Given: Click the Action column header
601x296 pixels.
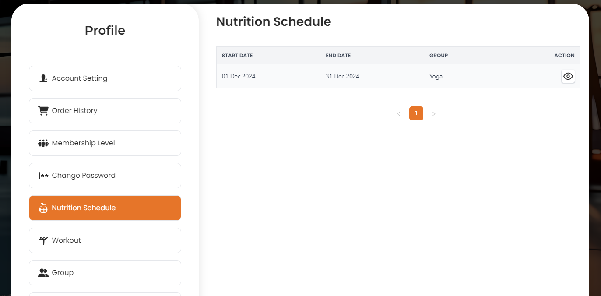Looking at the screenshot, I should click(564, 56).
